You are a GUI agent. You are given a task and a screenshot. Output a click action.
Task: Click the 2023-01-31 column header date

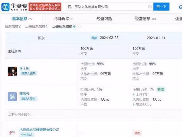pyautogui.click(x=156, y=38)
